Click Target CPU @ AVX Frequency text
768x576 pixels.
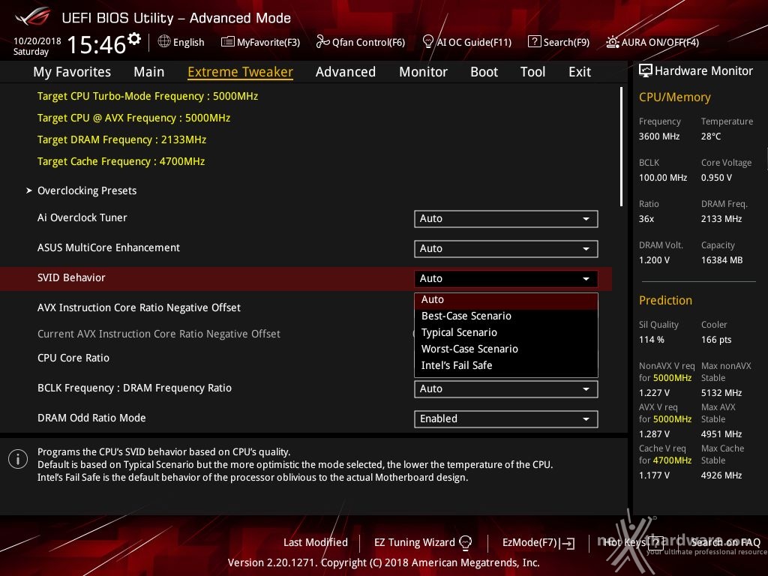pos(133,118)
